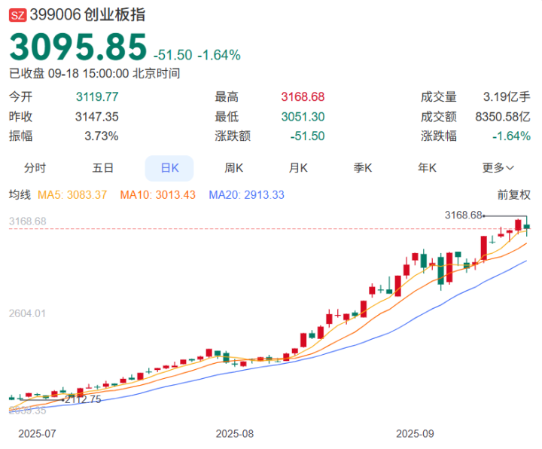Click the -51.50 change next to the price

pos(173,55)
